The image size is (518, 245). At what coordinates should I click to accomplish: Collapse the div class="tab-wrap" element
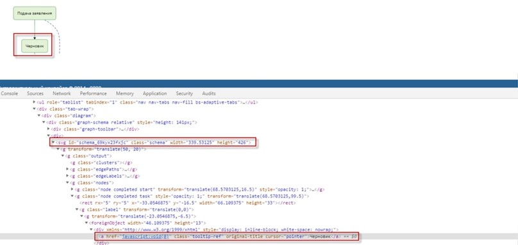click(x=35, y=109)
